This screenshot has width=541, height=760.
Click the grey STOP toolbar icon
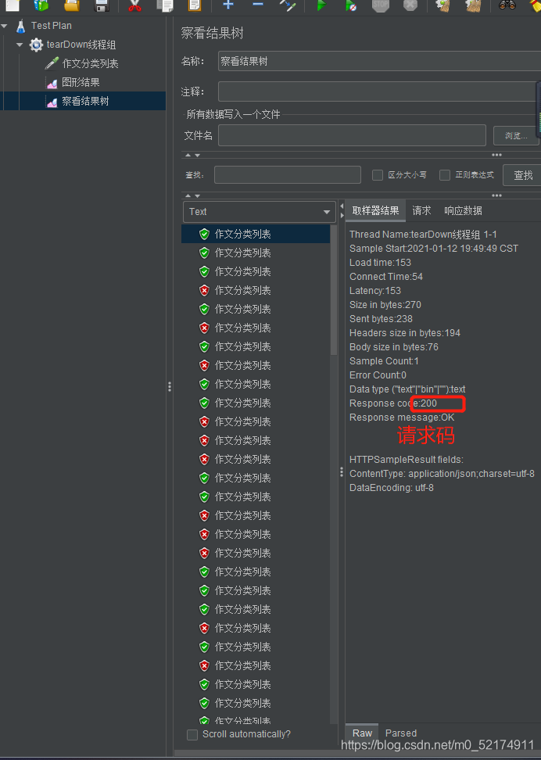pyautogui.click(x=381, y=5)
